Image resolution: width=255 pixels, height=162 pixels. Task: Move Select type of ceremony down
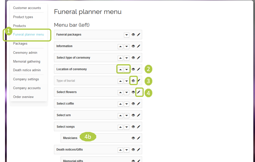pyautogui.click(x=127, y=58)
